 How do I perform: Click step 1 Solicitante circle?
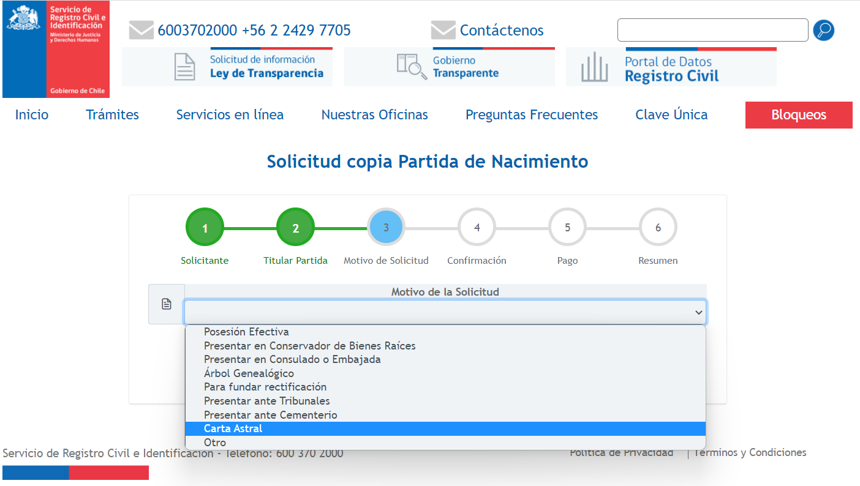pyautogui.click(x=205, y=228)
